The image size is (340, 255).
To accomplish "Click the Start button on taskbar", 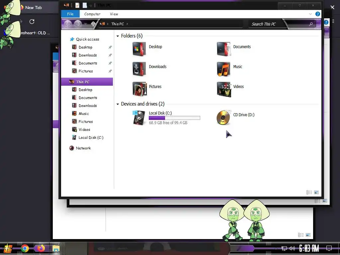I will [8, 249].
